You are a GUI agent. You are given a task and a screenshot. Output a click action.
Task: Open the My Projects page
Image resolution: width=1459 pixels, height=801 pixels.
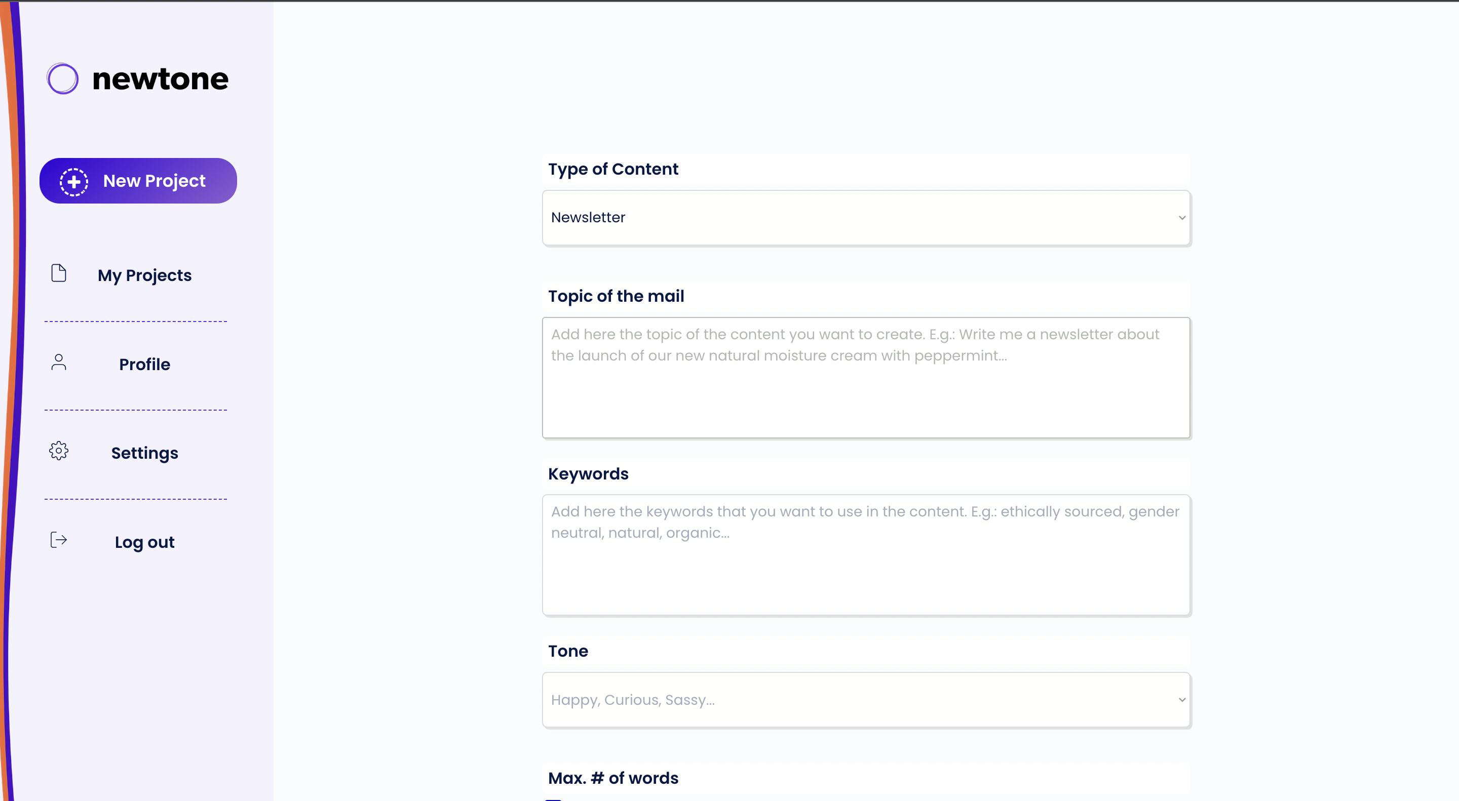pos(144,275)
